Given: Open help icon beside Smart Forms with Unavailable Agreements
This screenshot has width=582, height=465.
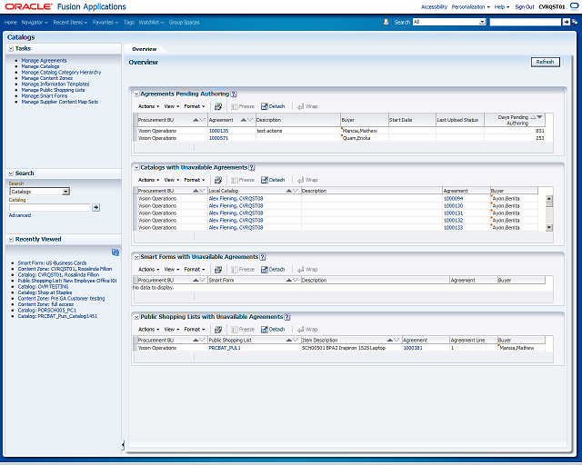Looking at the screenshot, I should click(263, 257).
